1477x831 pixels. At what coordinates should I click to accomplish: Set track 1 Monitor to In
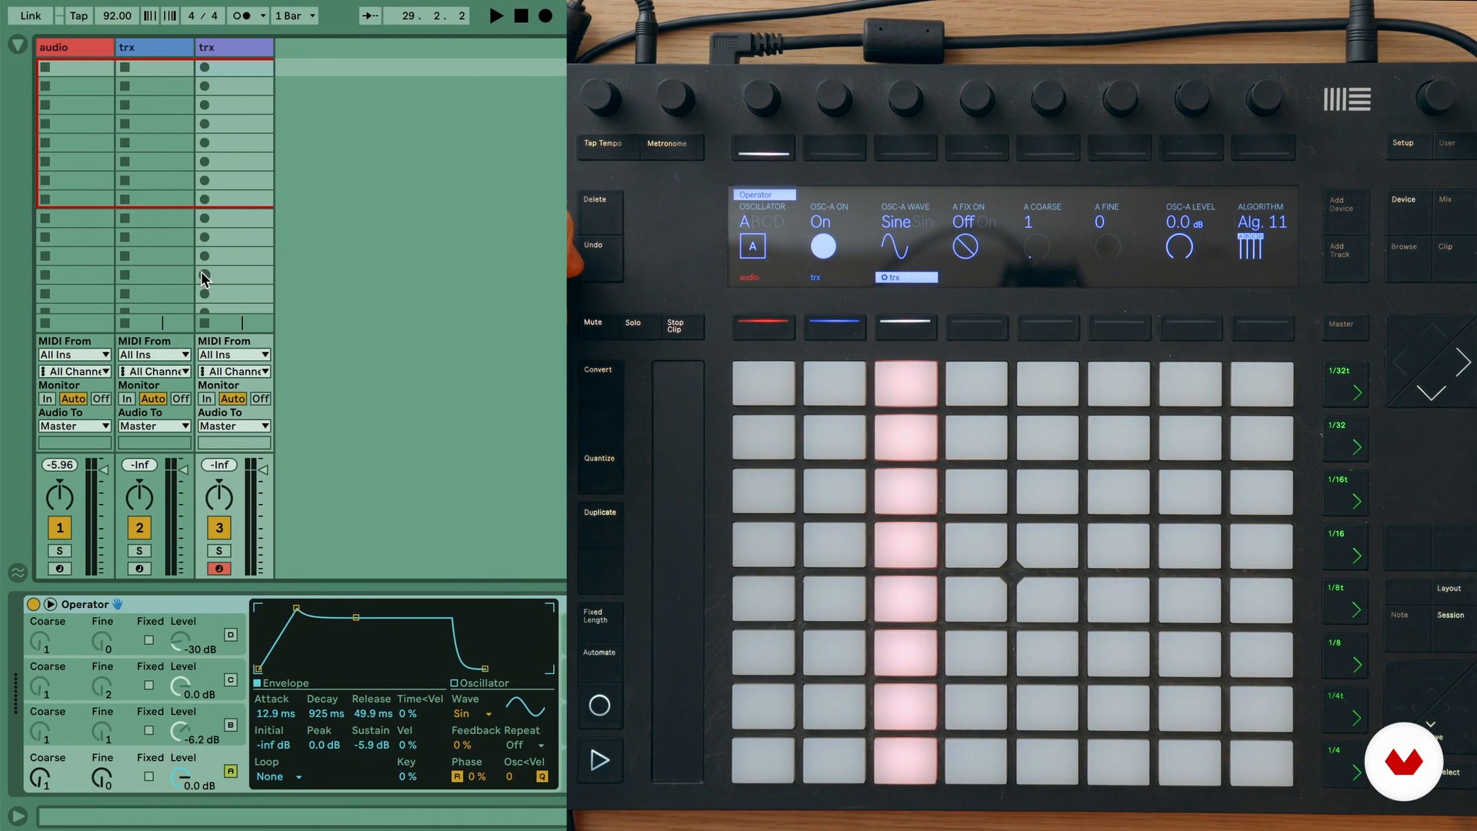[x=47, y=399]
